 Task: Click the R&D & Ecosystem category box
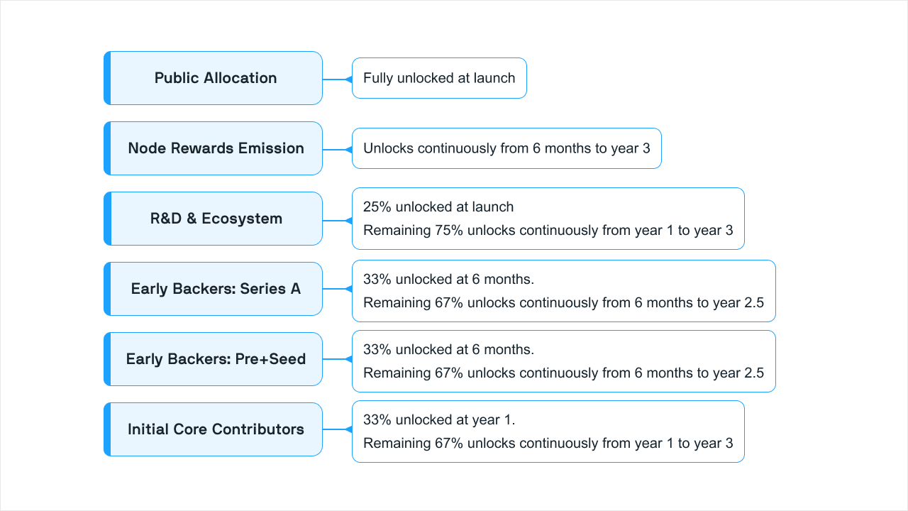pyautogui.click(x=216, y=219)
